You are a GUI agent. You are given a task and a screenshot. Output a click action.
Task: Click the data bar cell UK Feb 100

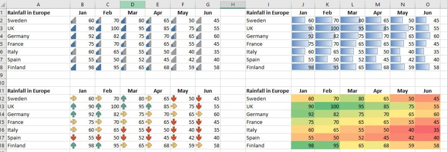pos(327,28)
